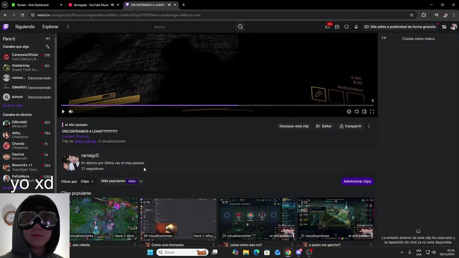Mute the clip player volume

click(71, 111)
